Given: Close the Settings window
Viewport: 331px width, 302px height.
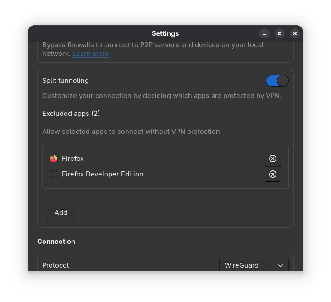Looking at the screenshot, I should coord(295,33).
